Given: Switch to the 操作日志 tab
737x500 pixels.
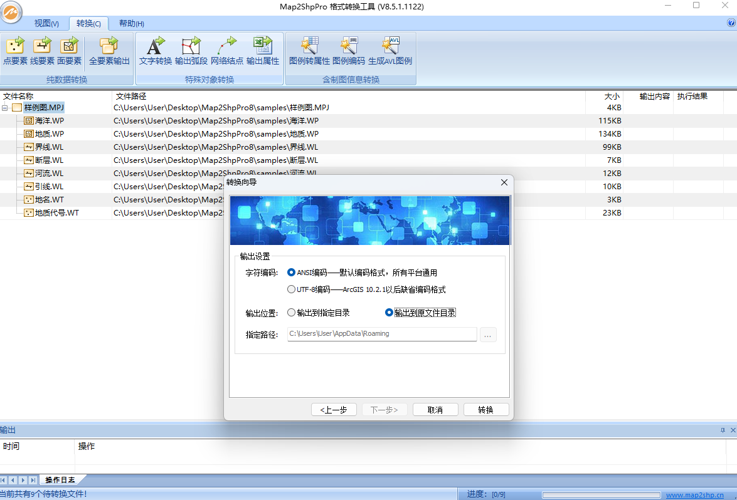Looking at the screenshot, I should click(x=60, y=480).
